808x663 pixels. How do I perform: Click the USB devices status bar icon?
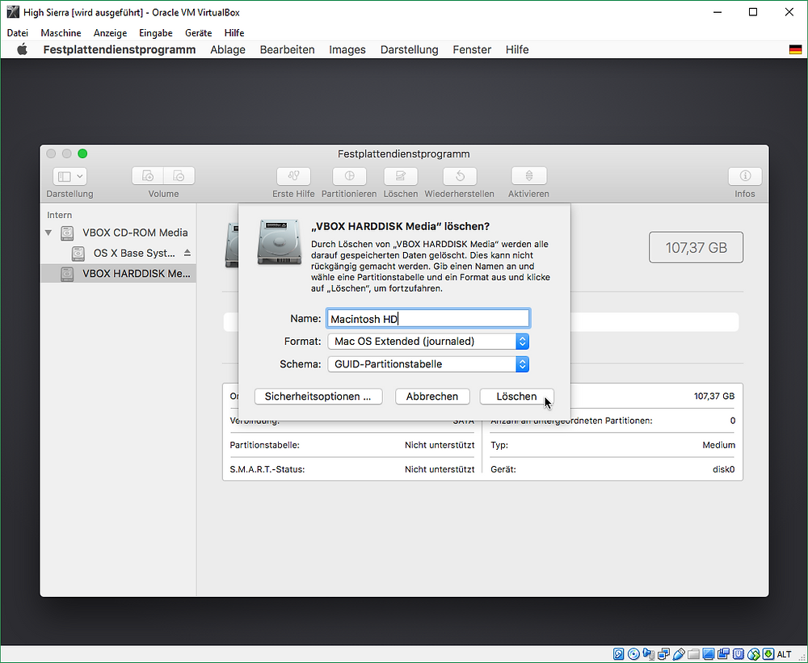coord(679,654)
